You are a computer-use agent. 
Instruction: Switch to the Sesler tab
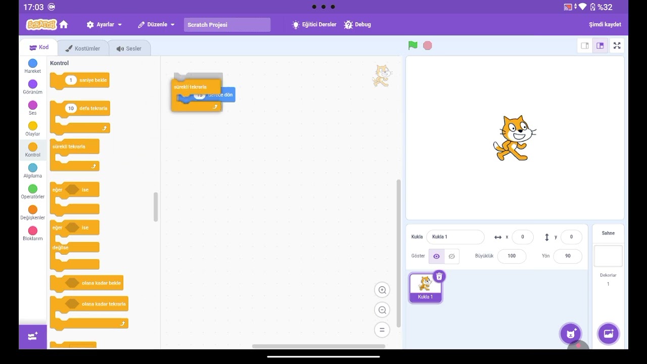129,49
